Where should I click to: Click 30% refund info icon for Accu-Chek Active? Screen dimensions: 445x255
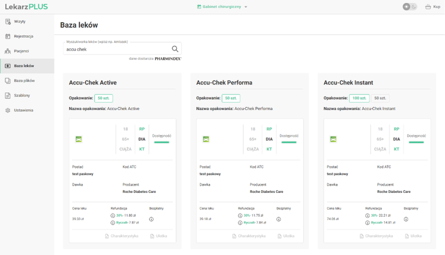tap(113, 216)
